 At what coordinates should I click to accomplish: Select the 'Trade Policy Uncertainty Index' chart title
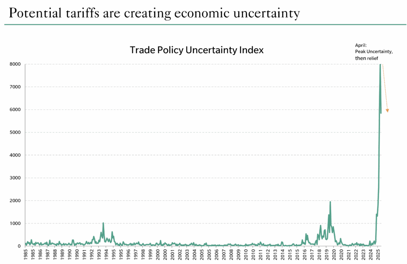[x=196, y=50]
